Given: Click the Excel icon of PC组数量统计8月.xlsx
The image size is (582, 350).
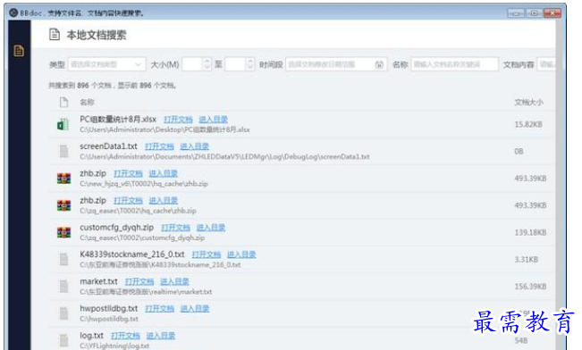Looking at the screenshot, I should 63,124.
